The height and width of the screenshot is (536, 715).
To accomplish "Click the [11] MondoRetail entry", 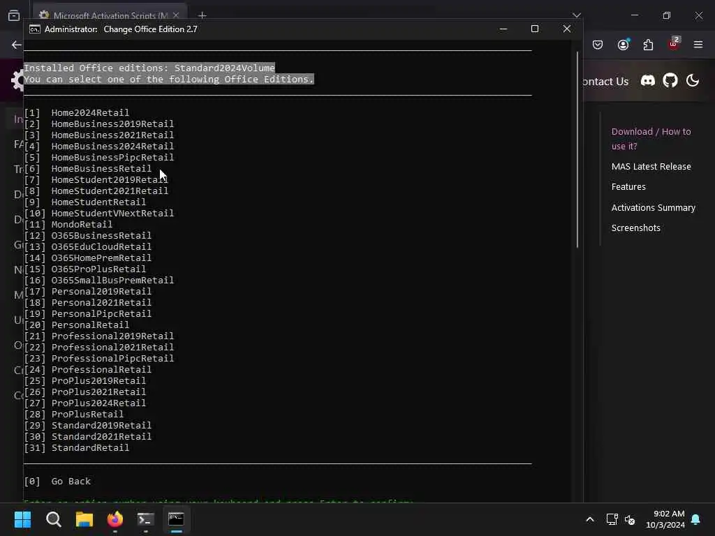I will (68, 224).
